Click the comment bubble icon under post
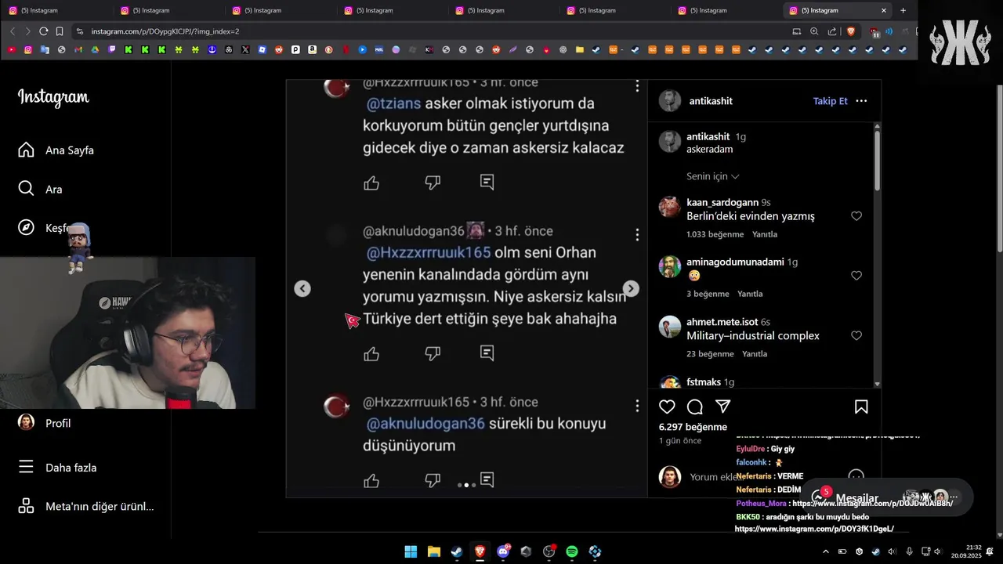The height and width of the screenshot is (564, 1003). (695, 407)
